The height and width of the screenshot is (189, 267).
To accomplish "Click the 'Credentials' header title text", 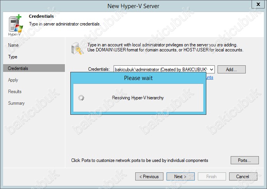I will pyautogui.click(x=41, y=16).
